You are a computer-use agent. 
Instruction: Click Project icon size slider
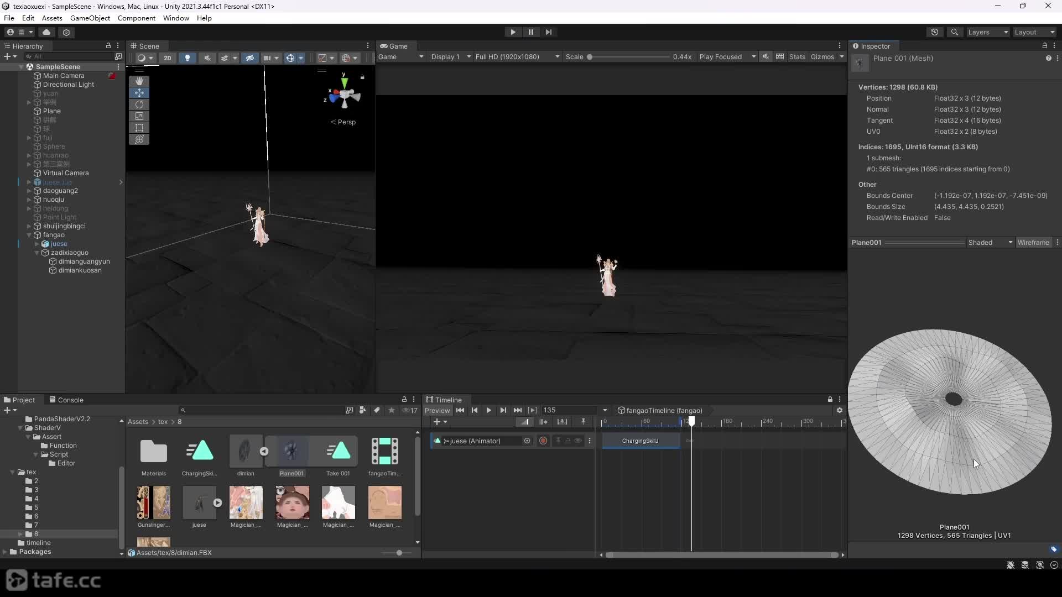pyautogui.click(x=399, y=553)
